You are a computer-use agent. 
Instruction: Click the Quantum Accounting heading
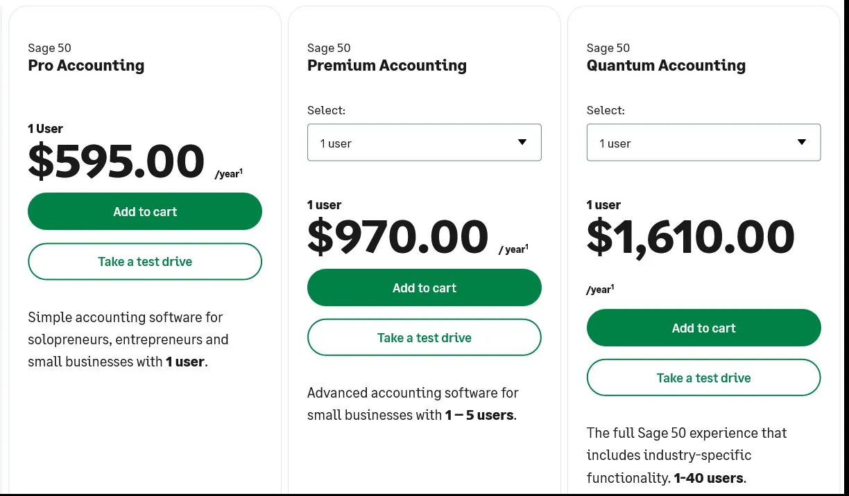(x=666, y=65)
